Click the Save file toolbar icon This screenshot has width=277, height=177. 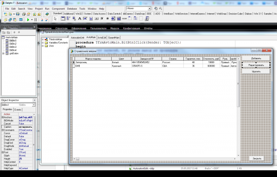18,14
